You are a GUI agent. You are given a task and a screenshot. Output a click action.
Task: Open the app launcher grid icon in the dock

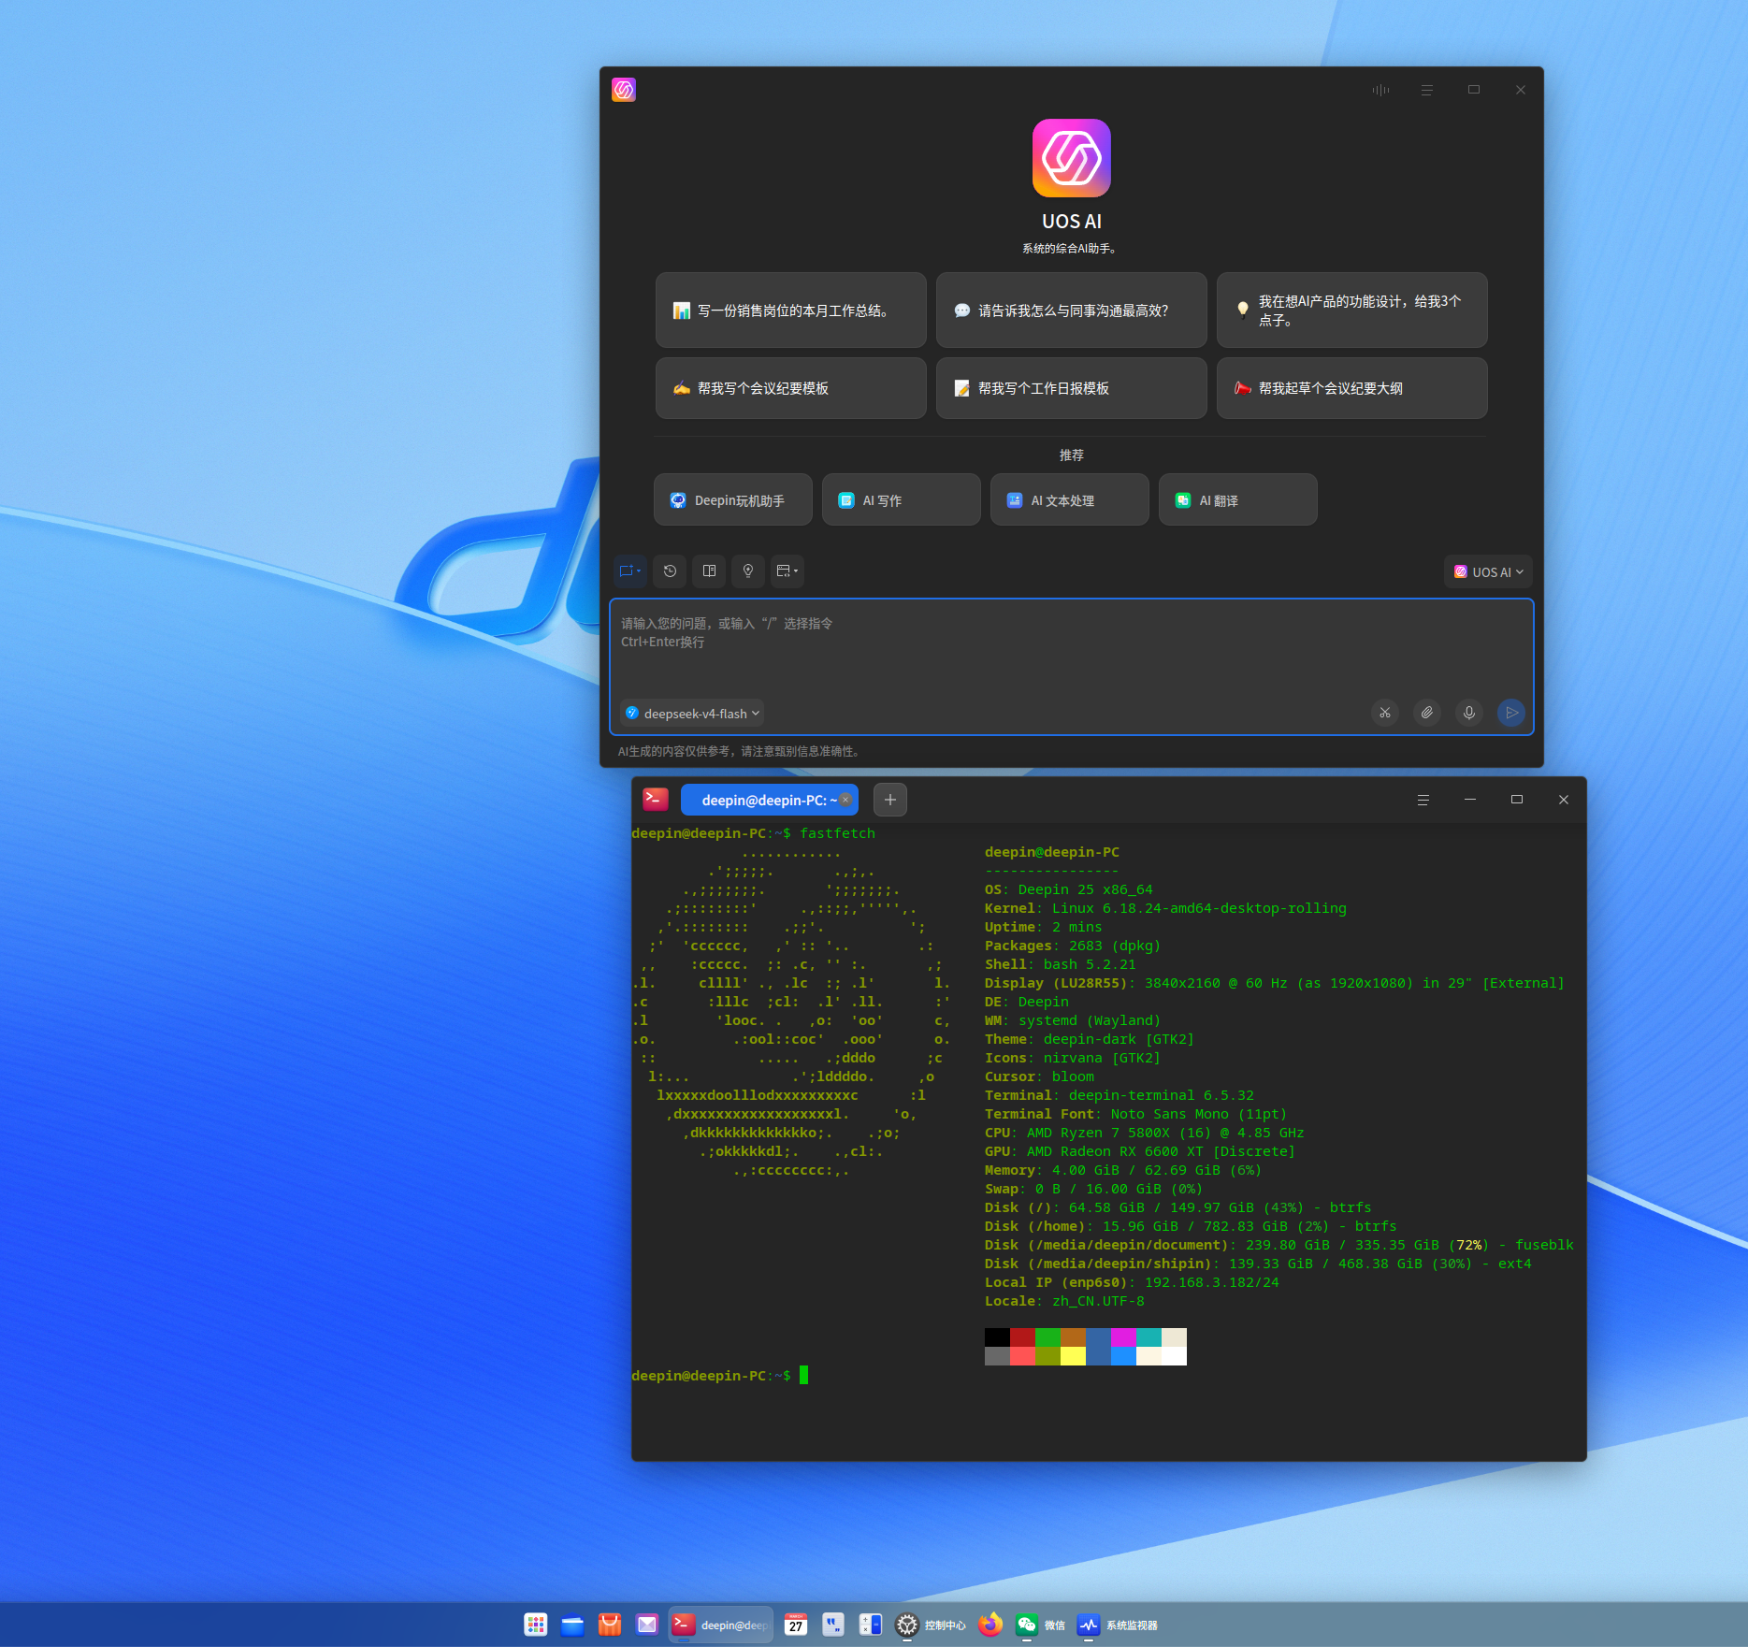point(536,1625)
